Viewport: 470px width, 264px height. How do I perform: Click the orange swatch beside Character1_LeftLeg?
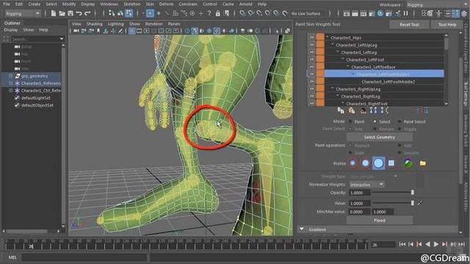320,52
